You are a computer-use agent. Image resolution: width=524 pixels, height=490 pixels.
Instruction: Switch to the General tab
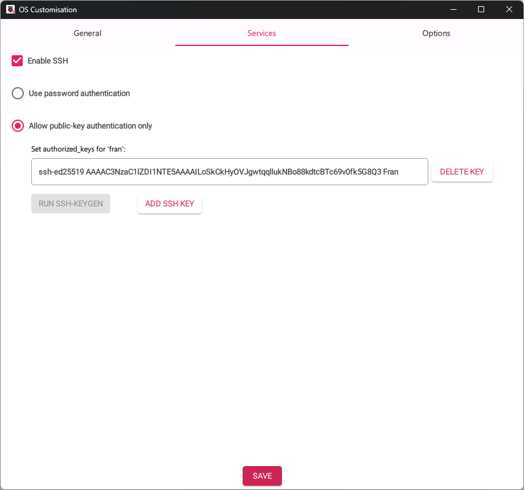88,33
